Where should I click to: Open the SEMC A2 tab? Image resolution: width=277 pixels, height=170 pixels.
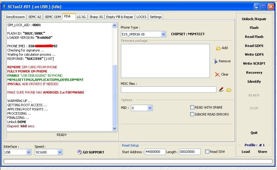pos(35,17)
